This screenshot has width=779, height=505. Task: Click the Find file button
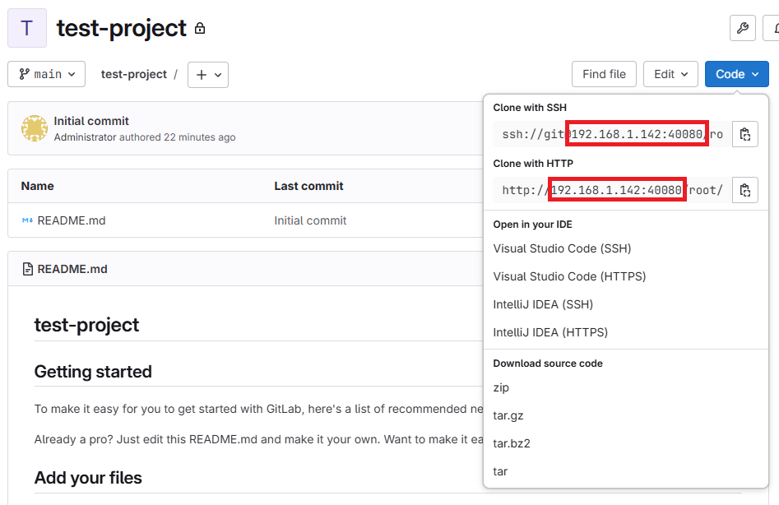(604, 75)
